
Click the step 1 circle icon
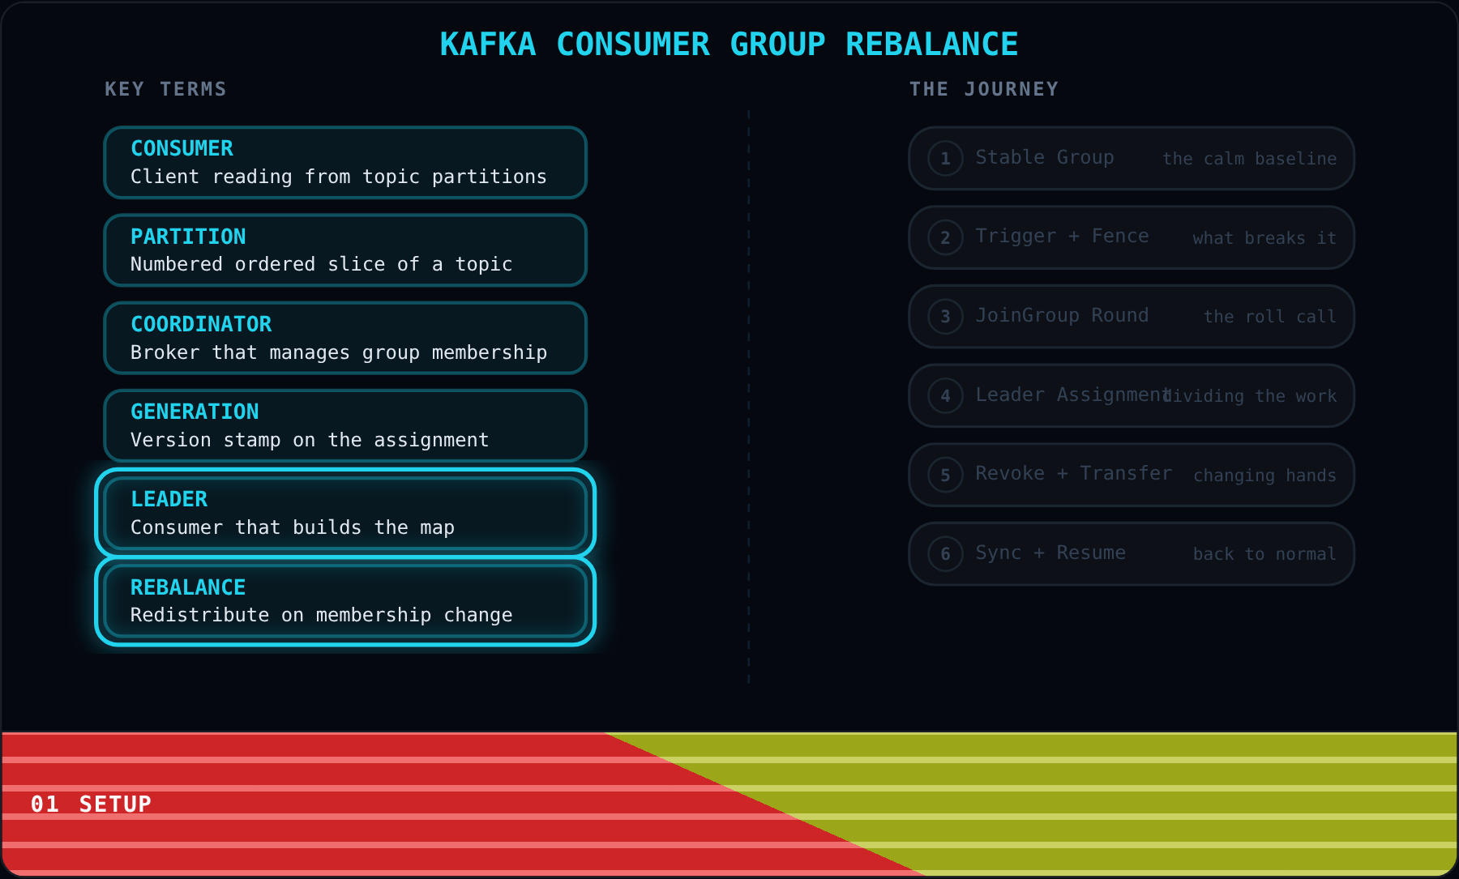coord(945,158)
